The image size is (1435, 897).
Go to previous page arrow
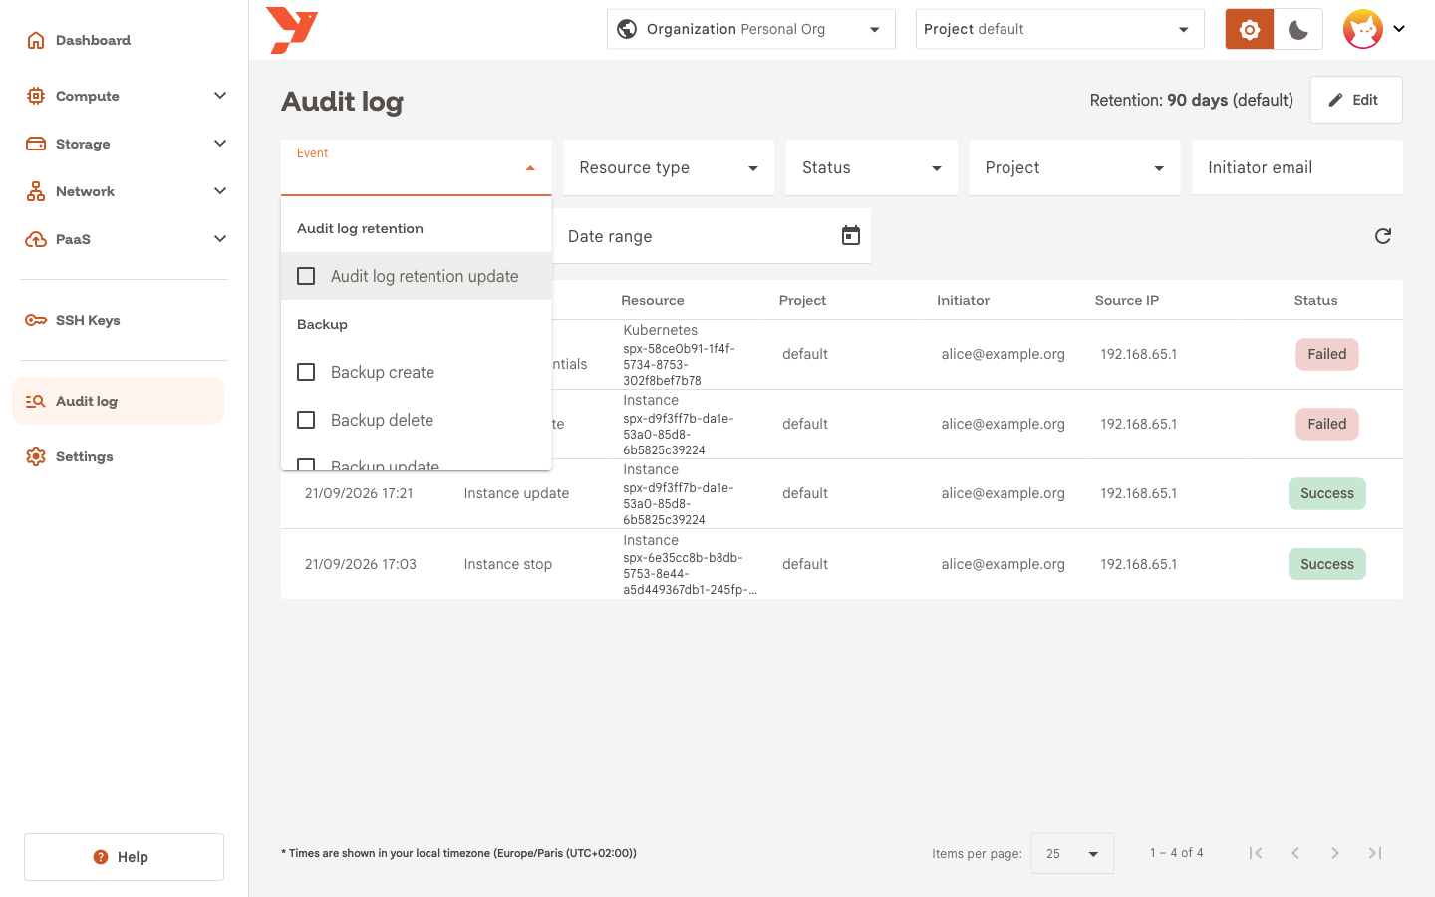coord(1295,853)
